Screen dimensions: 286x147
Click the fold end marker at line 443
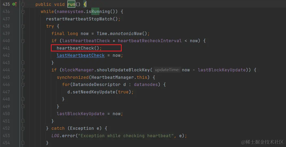(x=23, y=63)
